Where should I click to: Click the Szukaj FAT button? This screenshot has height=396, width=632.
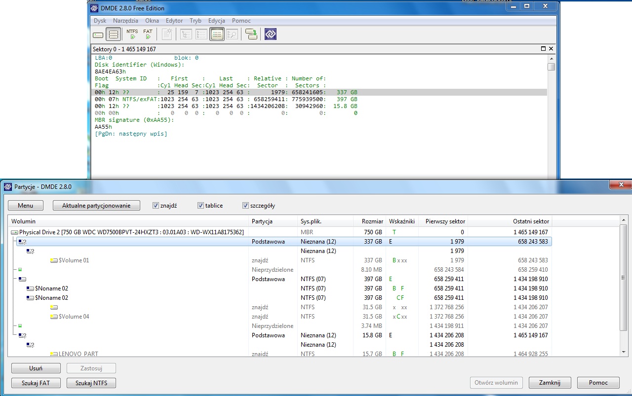(36, 383)
